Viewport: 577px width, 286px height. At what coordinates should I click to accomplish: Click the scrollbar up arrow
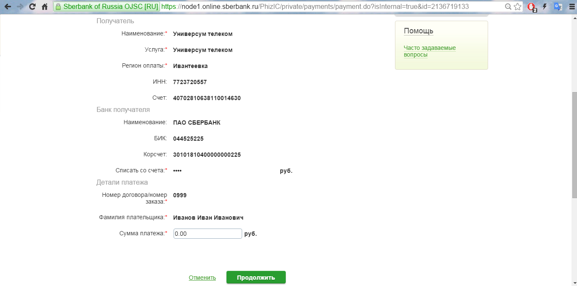(x=574, y=17)
